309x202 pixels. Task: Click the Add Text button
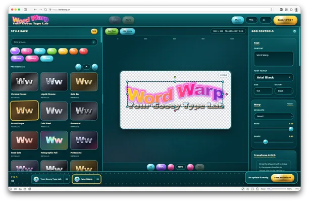(x=112, y=31)
